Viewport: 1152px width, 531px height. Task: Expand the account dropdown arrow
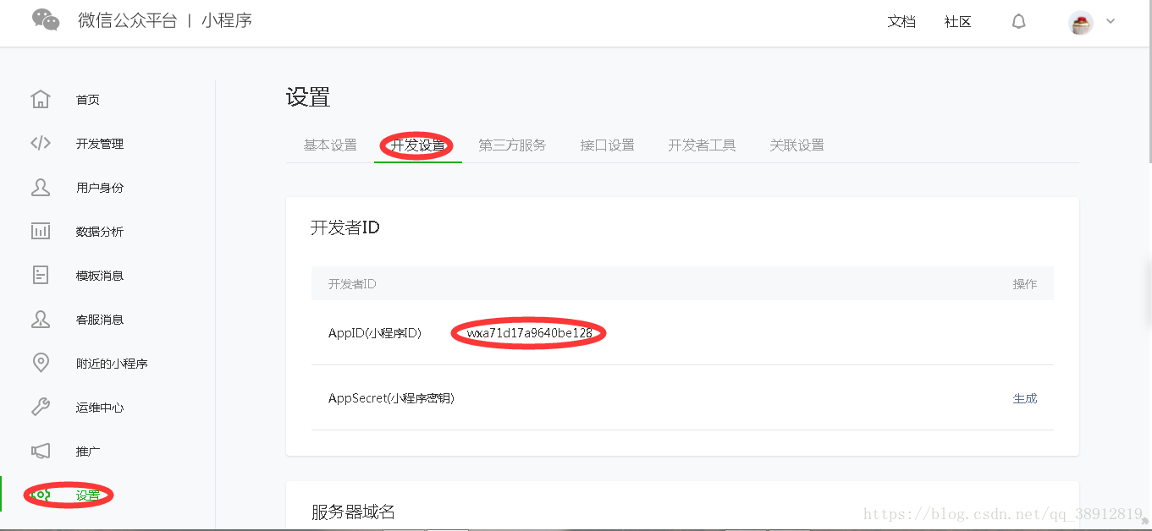point(1111,21)
